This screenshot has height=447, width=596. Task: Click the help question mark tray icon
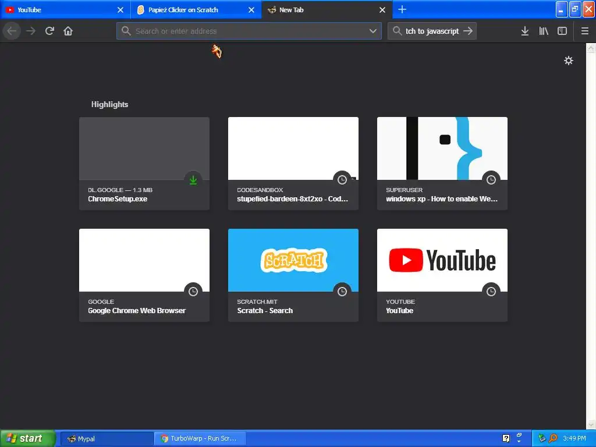506,438
